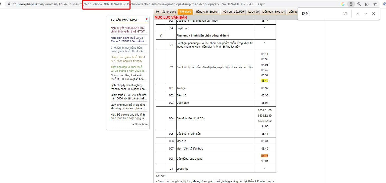Switch to Tóm tắt nội dung tab

point(166,12)
